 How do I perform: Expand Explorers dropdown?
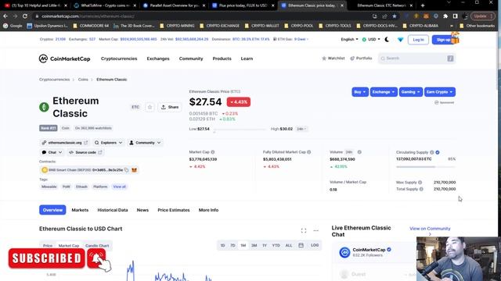coord(108,143)
